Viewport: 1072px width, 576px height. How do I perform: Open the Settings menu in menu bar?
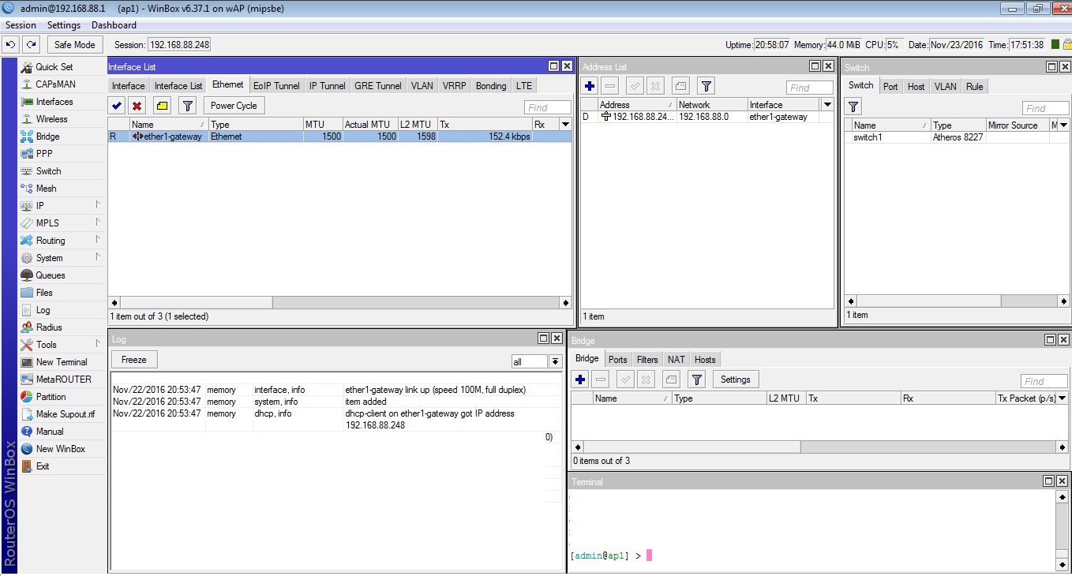point(64,25)
